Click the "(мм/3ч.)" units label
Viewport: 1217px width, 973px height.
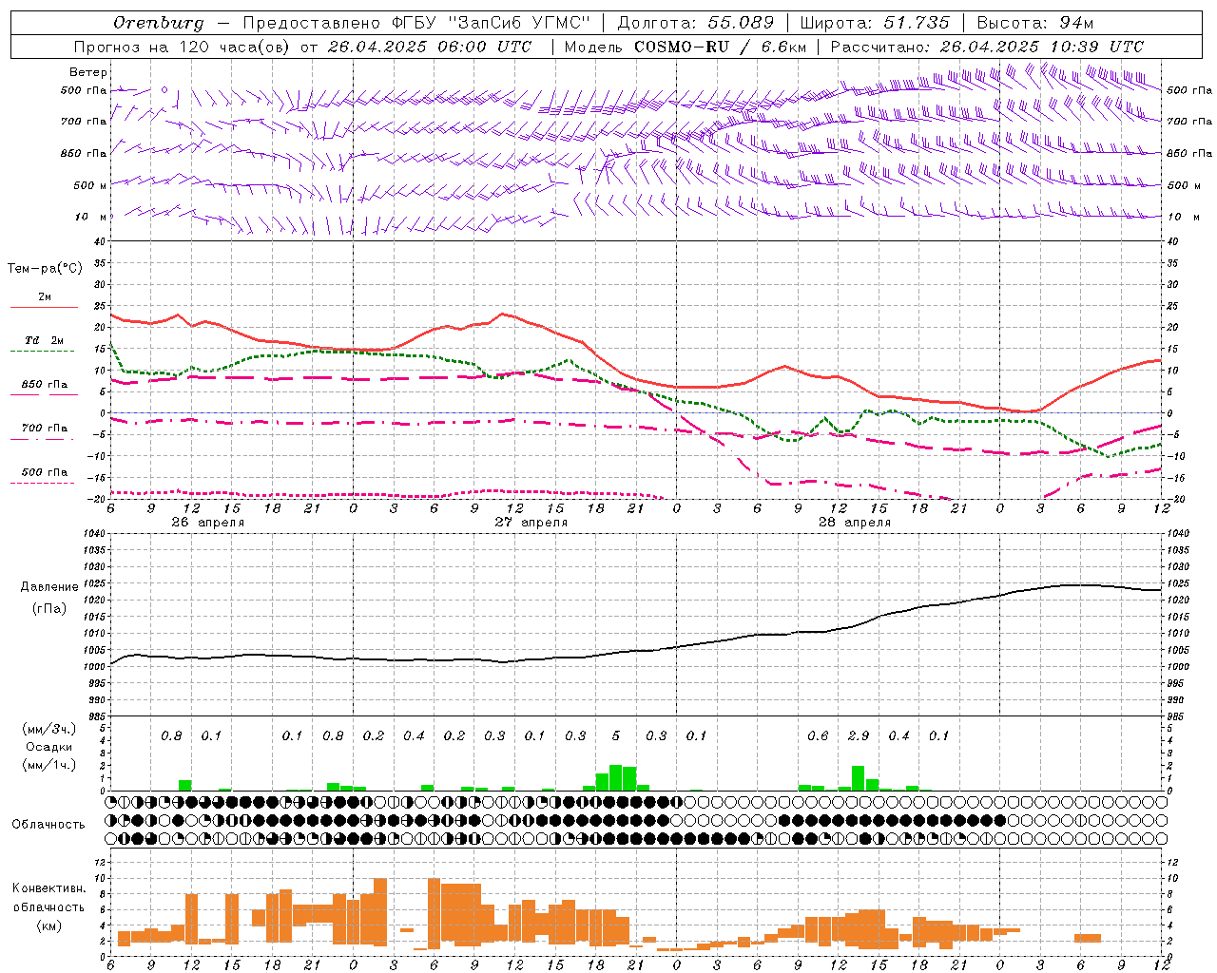[x=48, y=730]
